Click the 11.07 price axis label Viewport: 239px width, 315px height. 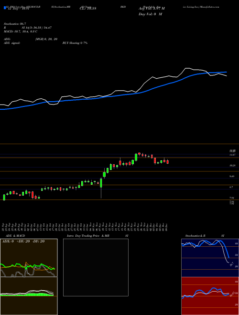pos(232,155)
